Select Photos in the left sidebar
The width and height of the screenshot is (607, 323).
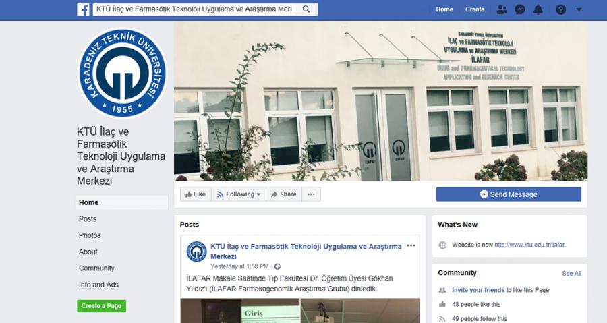pos(90,235)
